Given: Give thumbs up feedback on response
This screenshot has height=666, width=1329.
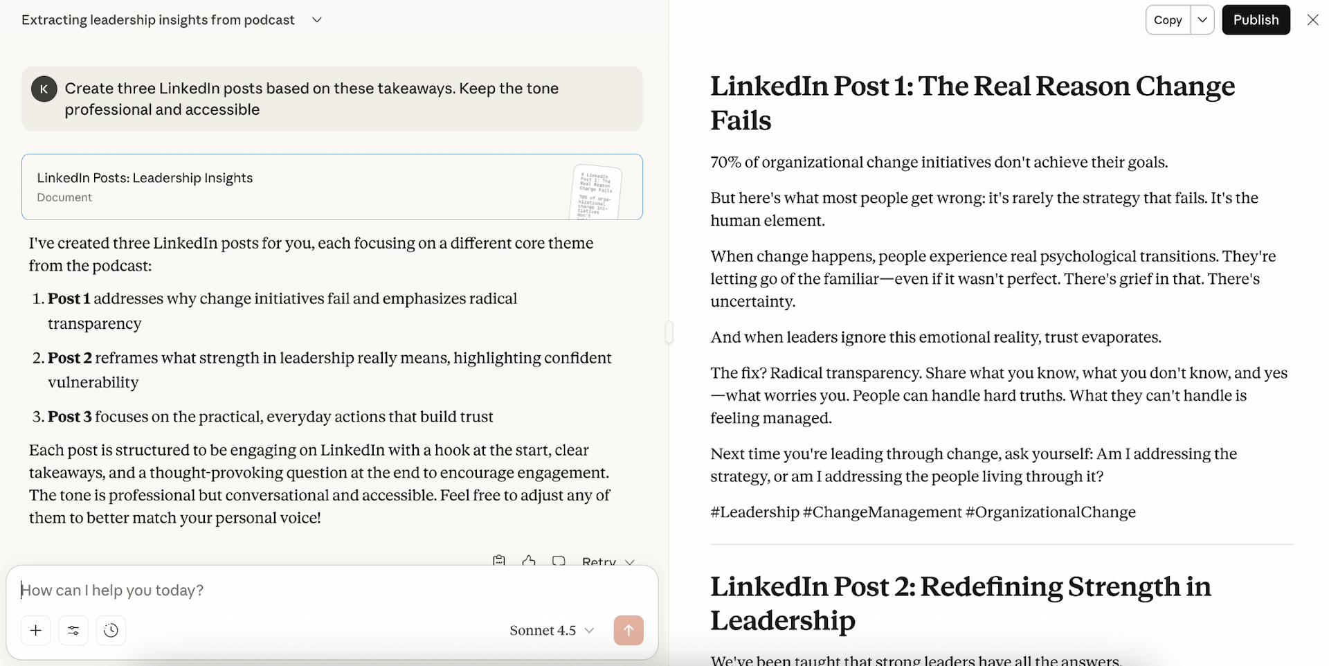Looking at the screenshot, I should (x=529, y=560).
